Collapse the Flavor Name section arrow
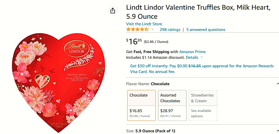The width and height of the screenshot is (279, 134). tap(278, 84)
